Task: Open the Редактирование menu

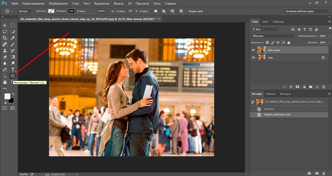Action: (x=34, y=4)
